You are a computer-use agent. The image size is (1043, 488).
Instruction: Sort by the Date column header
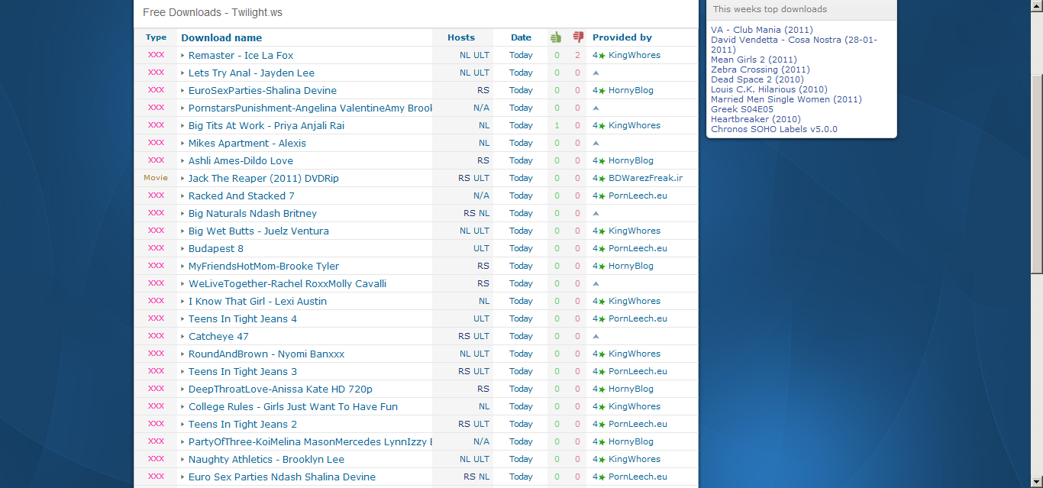point(521,37)
